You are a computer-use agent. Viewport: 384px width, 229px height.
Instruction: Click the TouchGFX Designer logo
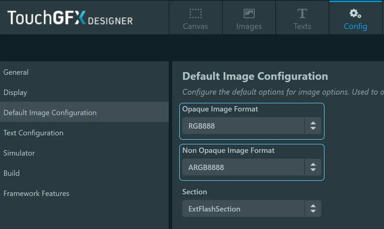(x=70, y=18)
